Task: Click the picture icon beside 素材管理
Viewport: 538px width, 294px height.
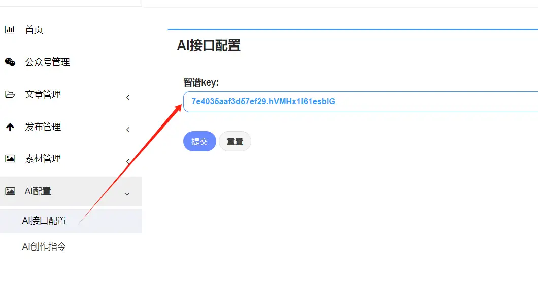Action: [x=10, y=159]
